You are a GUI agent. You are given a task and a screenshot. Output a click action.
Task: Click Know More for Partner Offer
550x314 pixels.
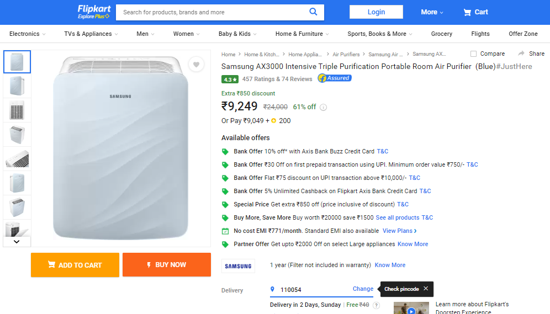click(412, 244)
